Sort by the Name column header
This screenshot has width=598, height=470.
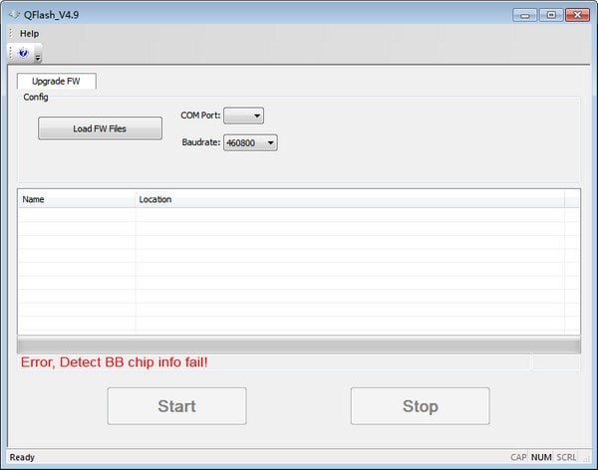[x=76, y=199]
